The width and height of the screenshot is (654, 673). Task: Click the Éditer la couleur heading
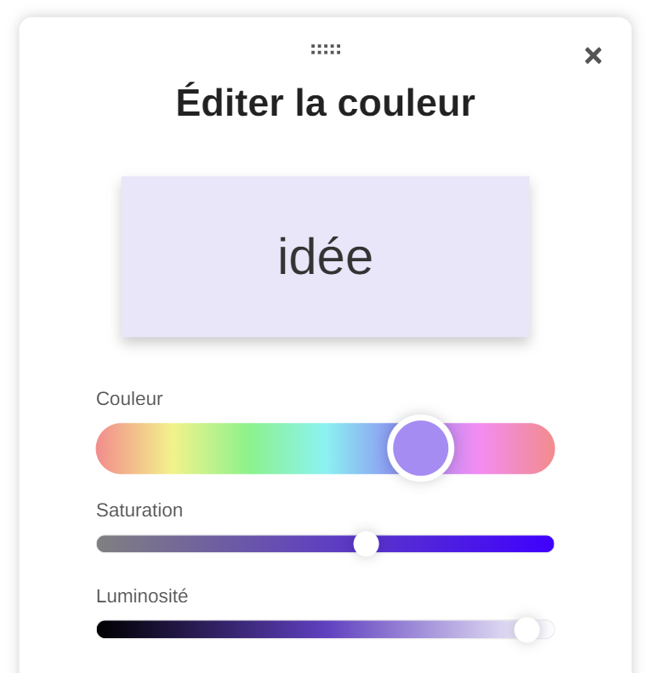[x=325, y=103]
